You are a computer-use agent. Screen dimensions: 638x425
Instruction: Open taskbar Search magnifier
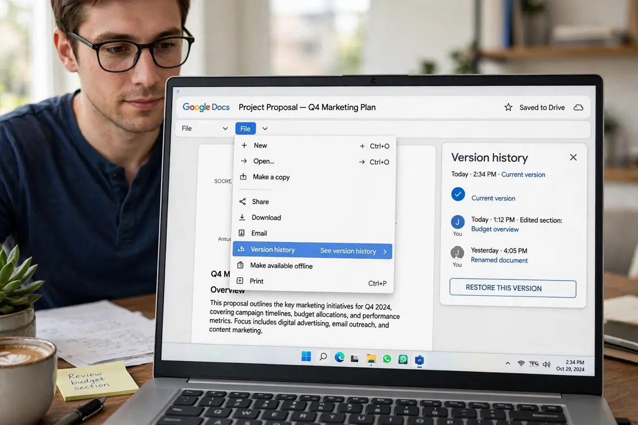tap(323, 357)
